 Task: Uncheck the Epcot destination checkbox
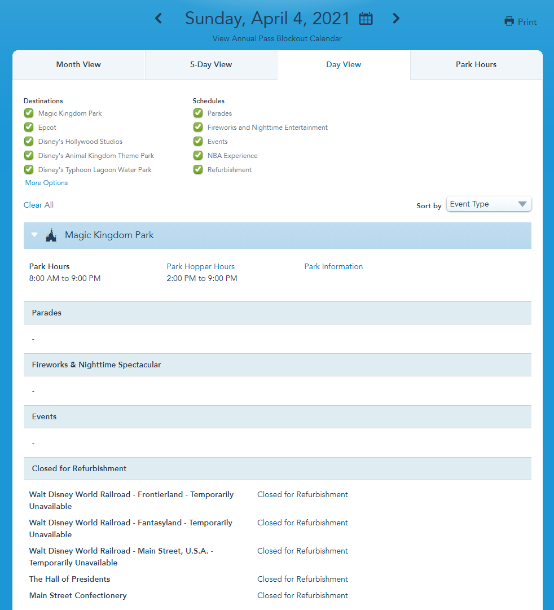29,128
